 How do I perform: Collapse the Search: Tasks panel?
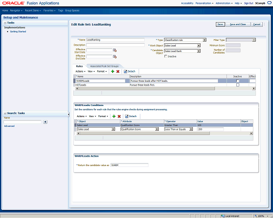[x=5, y=113]
